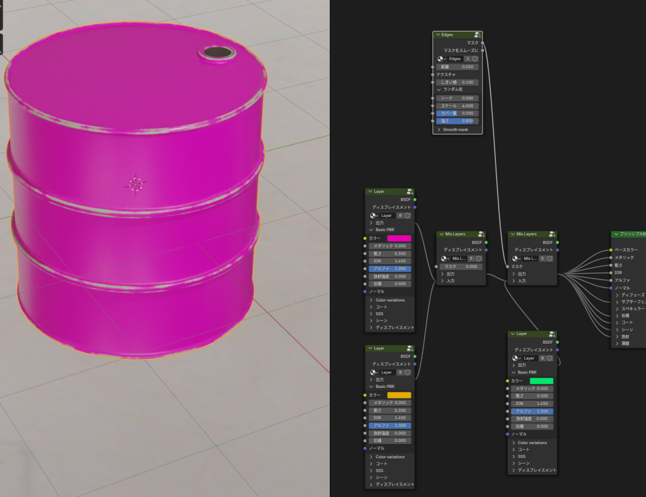Open node tree browser on green Layer node
The width and height of the screenshot is (646, 497).
[x=516, y=358]
